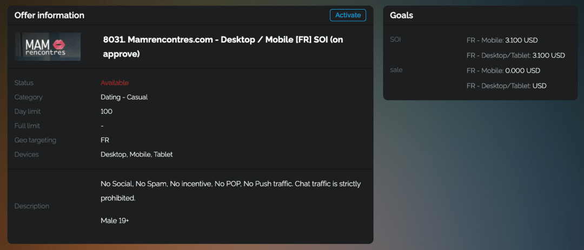
Task: Click the Day limit value 100
Action: click(107, 112)
